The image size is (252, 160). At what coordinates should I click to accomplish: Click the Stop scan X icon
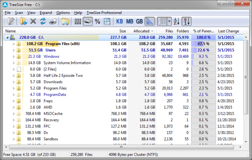pos(33,21)
